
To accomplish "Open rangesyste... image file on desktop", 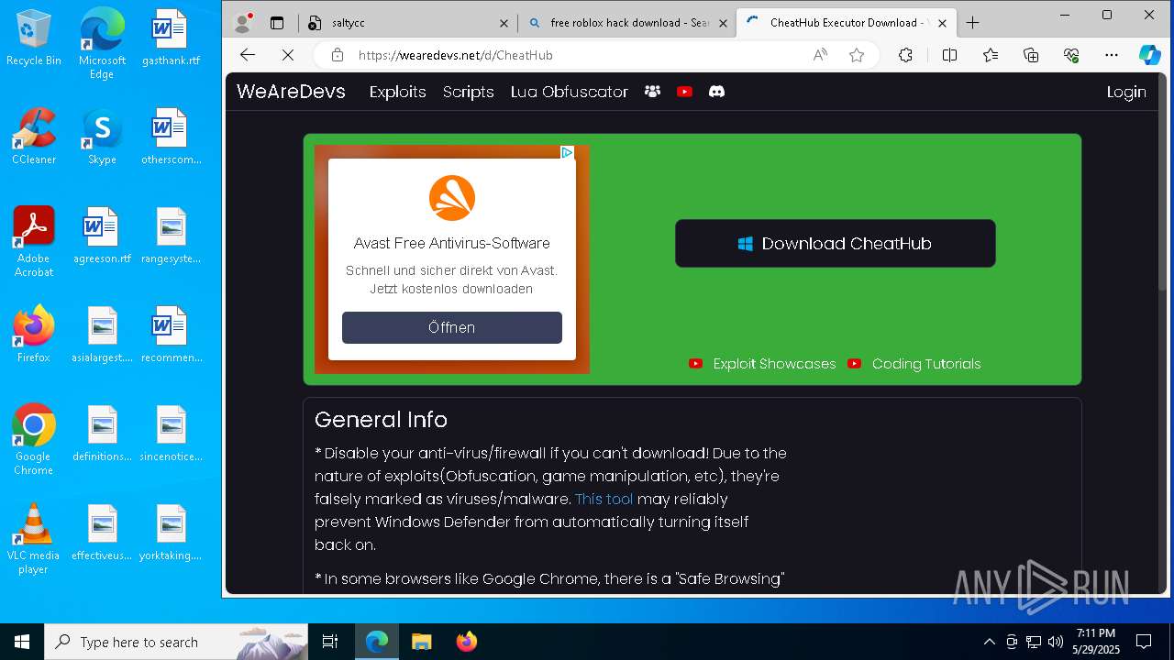I will pos(171,235).
